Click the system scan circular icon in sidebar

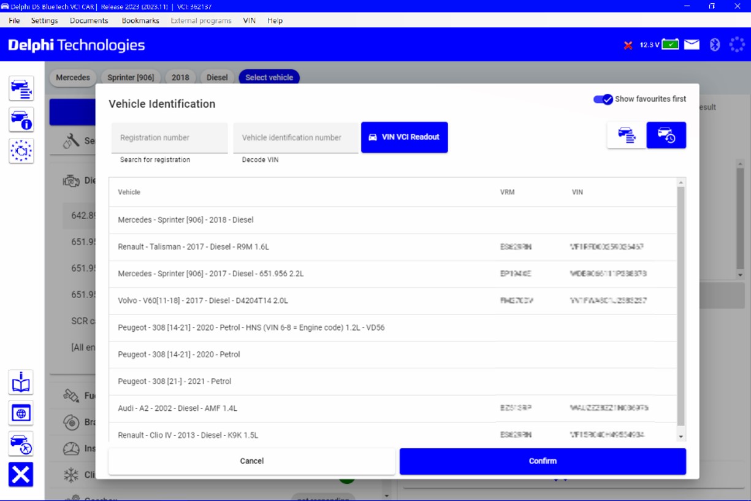pyautogui.click(x=21, y=150)
